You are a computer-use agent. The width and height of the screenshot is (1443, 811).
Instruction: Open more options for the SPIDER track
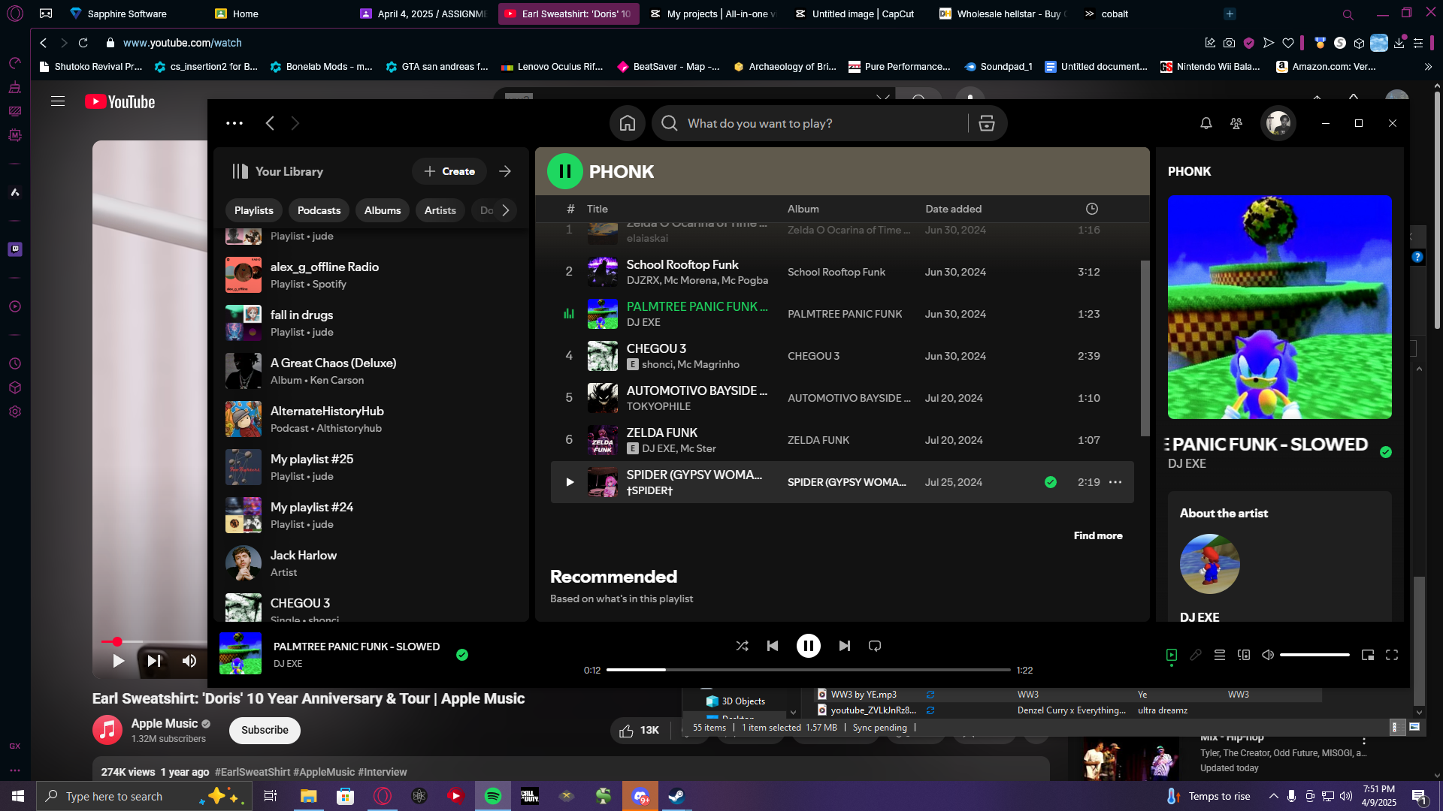1115,482
